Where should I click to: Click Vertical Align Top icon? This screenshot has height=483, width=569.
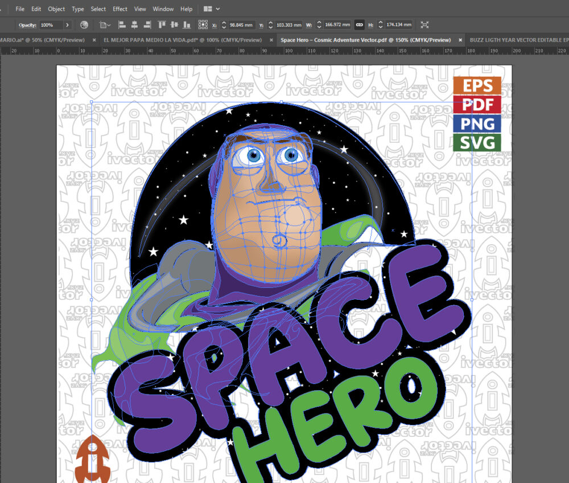click(x=162, y=24)
